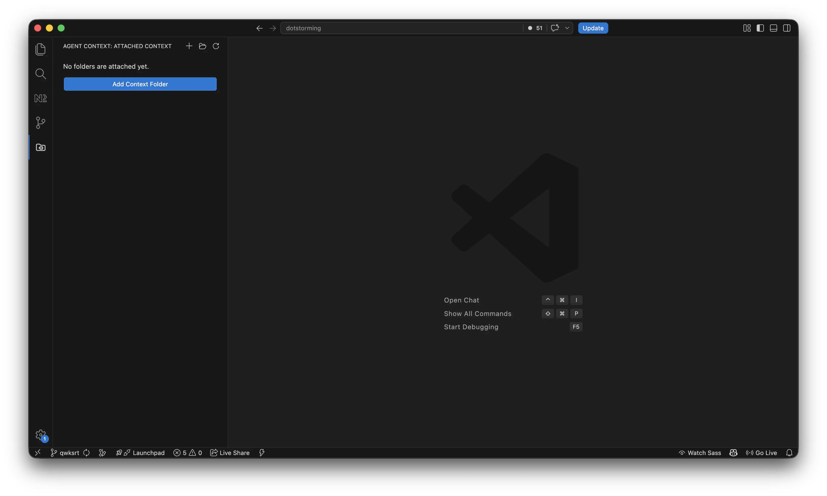Toggle the primary sidebar visibility
The image size is (827, 496).
tap(760, 28)
